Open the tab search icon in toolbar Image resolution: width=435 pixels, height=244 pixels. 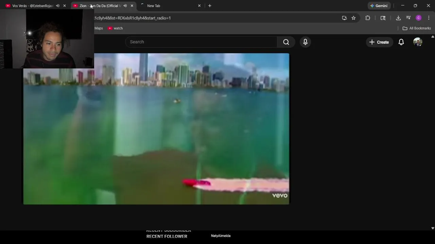point(383,18)
